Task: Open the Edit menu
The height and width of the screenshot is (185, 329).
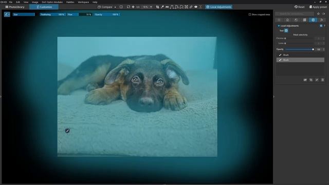Action: pos(18,2)
